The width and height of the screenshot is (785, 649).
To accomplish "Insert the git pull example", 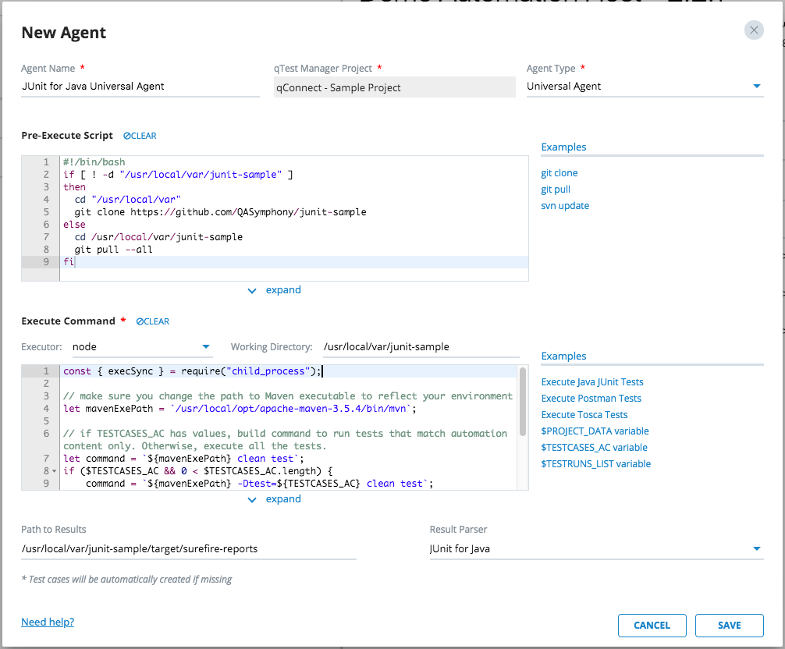I will coord(556,190).
